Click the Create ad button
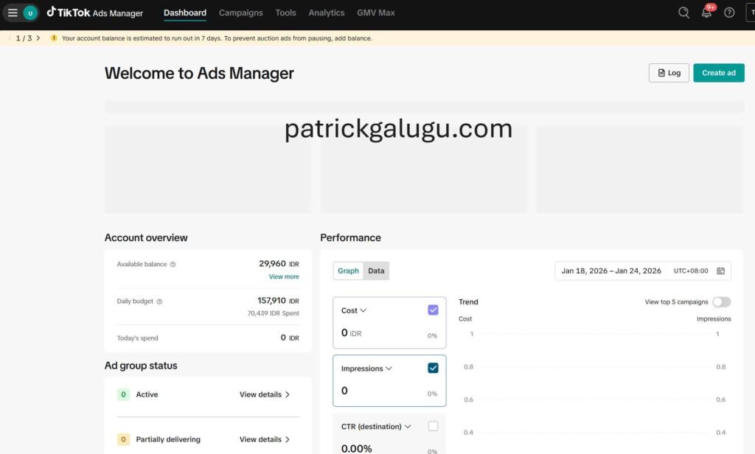This screenshot has width=755, height=454. point(718,73)
